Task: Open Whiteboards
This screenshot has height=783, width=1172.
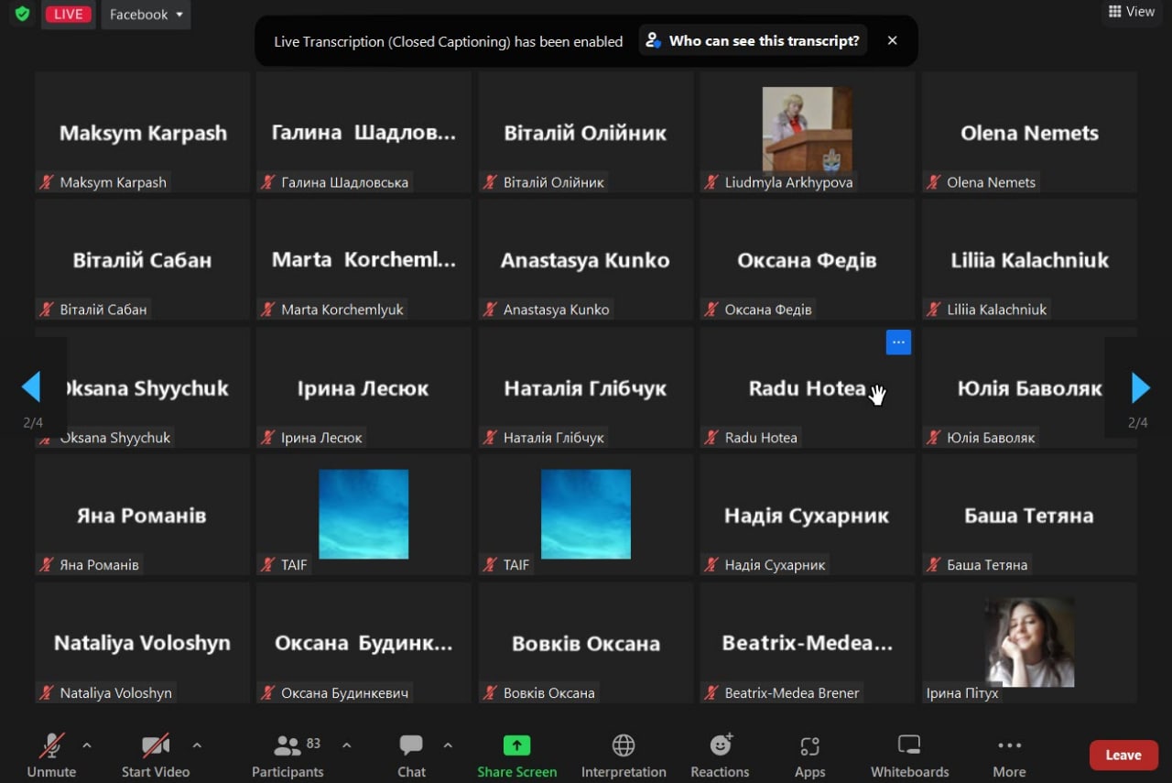Action: (x=909, y=755)
